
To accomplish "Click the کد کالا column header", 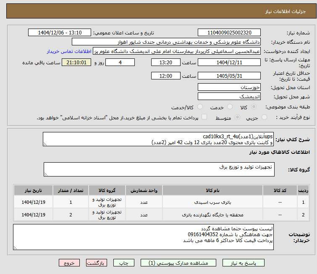I will pyautogui.click(x=280, y=190).
